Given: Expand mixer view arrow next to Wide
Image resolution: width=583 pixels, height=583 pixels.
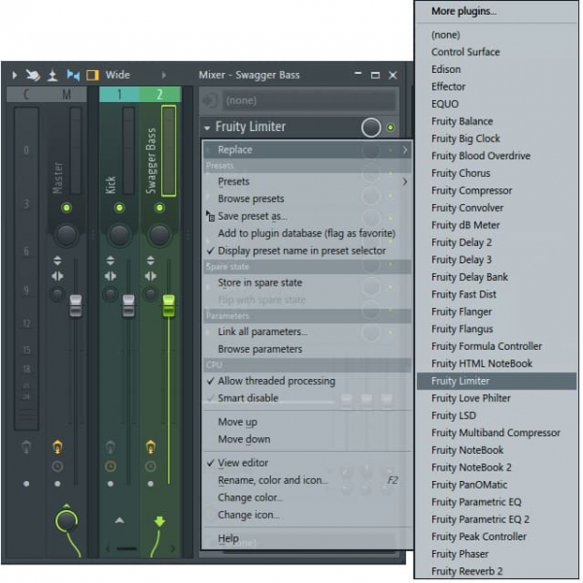Looking at the screenshot, I should click(164, 75).
